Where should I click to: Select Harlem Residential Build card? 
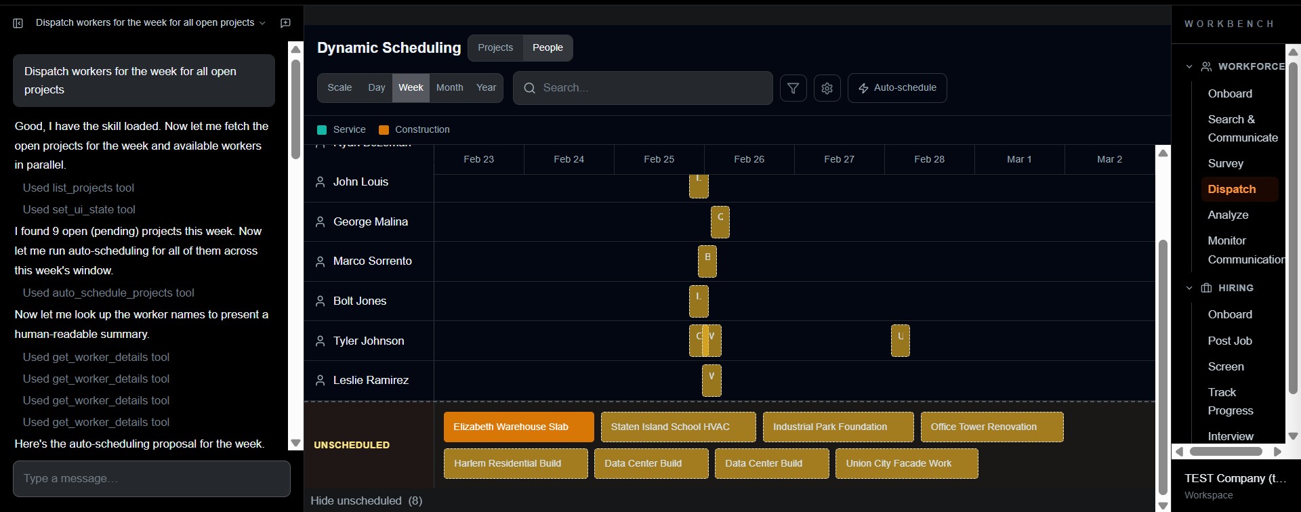516,464
